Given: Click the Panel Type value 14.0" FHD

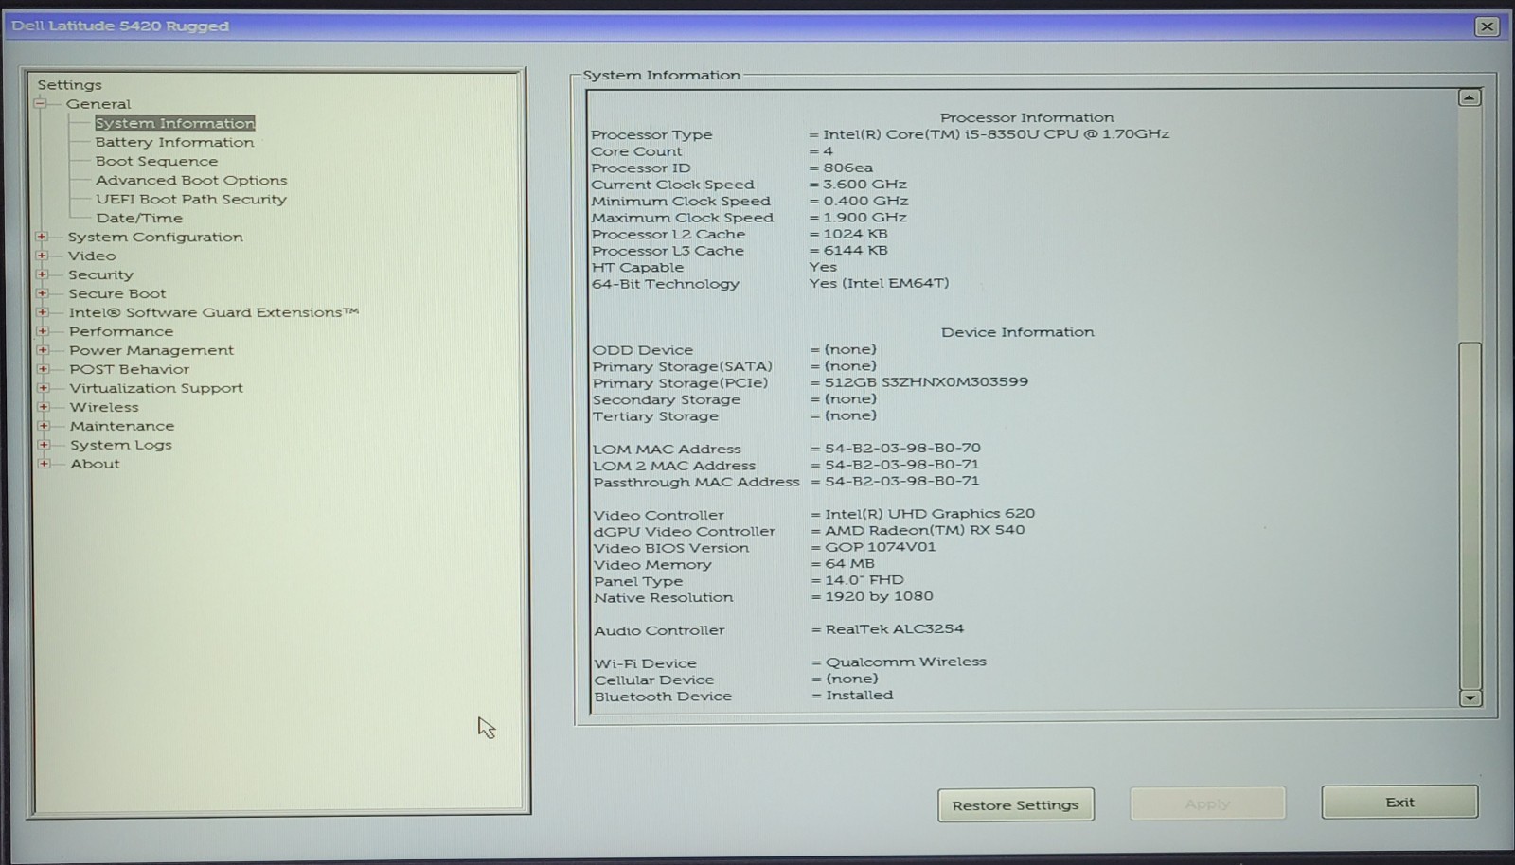Looking at the screenshot, I should [864, 580].
